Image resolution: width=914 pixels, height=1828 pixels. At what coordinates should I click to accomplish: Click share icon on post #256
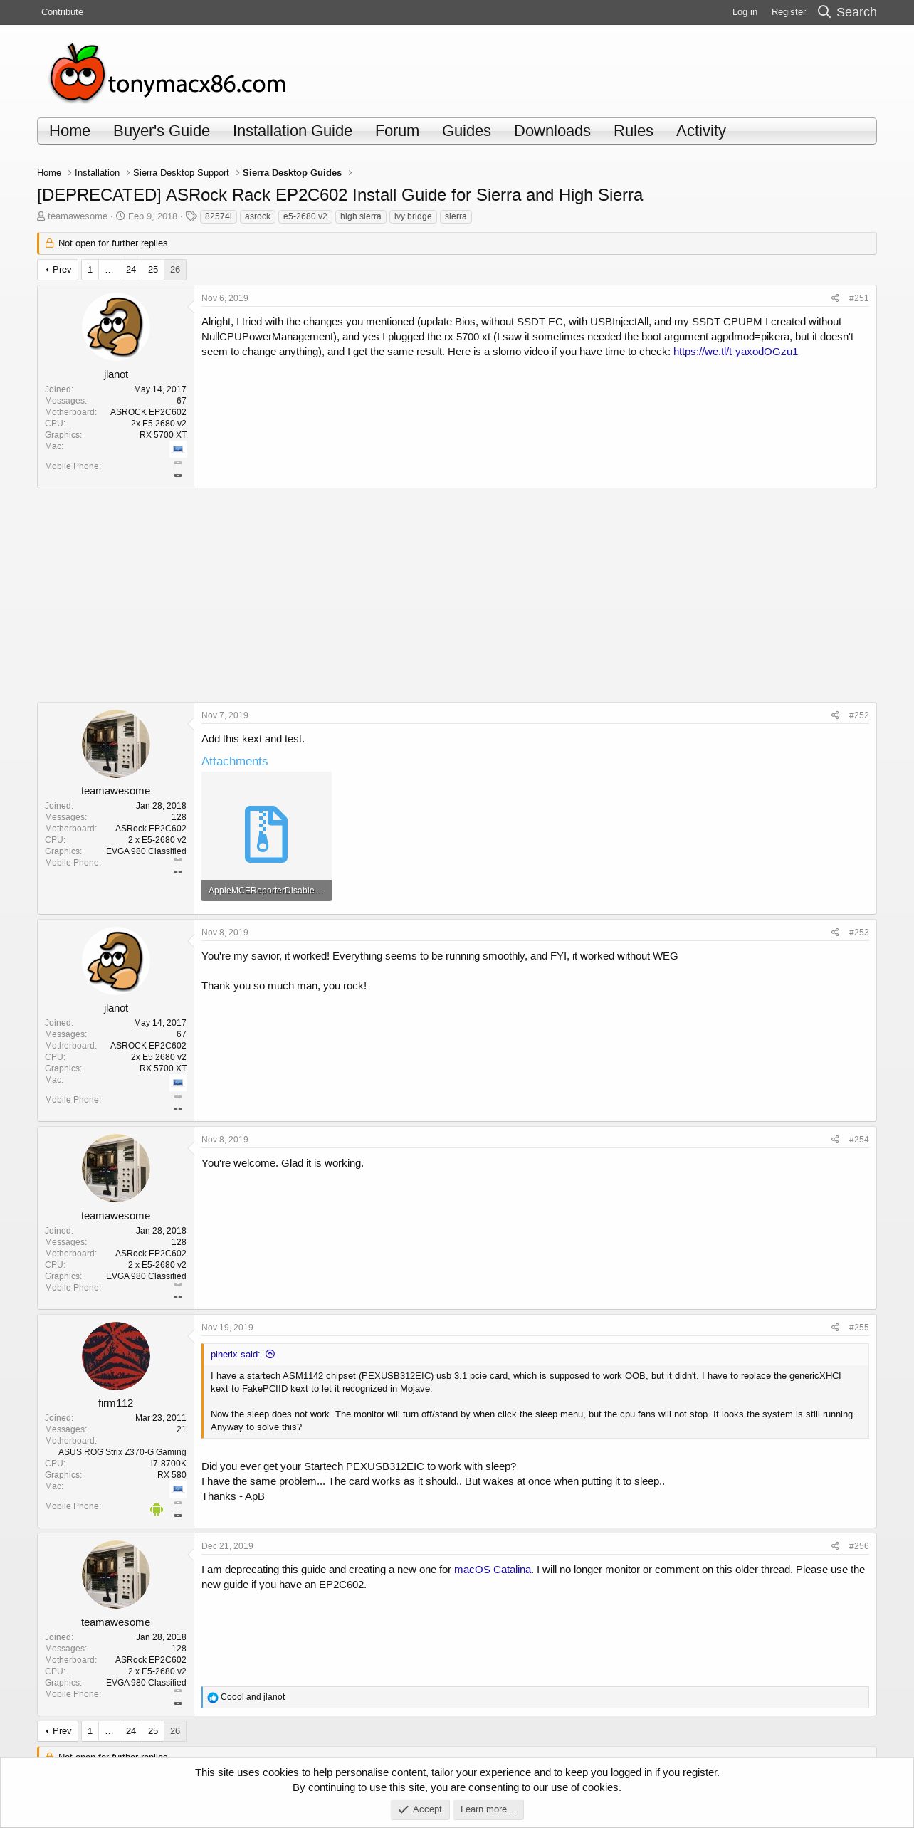click(x=835, y=1546)
